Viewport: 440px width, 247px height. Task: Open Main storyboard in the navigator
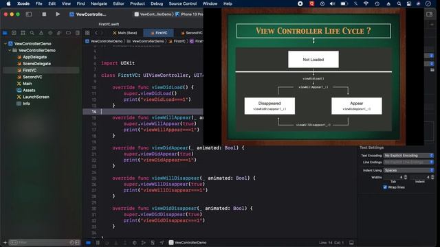pos(27,84)
